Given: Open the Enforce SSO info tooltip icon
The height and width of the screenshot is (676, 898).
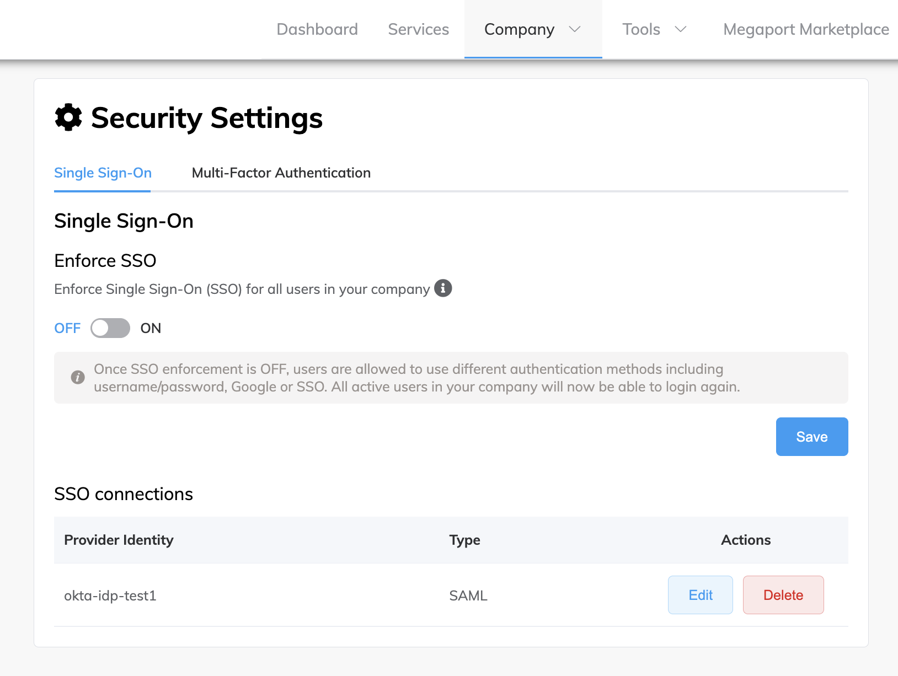Looking at the screenshot, I should click(x=443, y=288).
